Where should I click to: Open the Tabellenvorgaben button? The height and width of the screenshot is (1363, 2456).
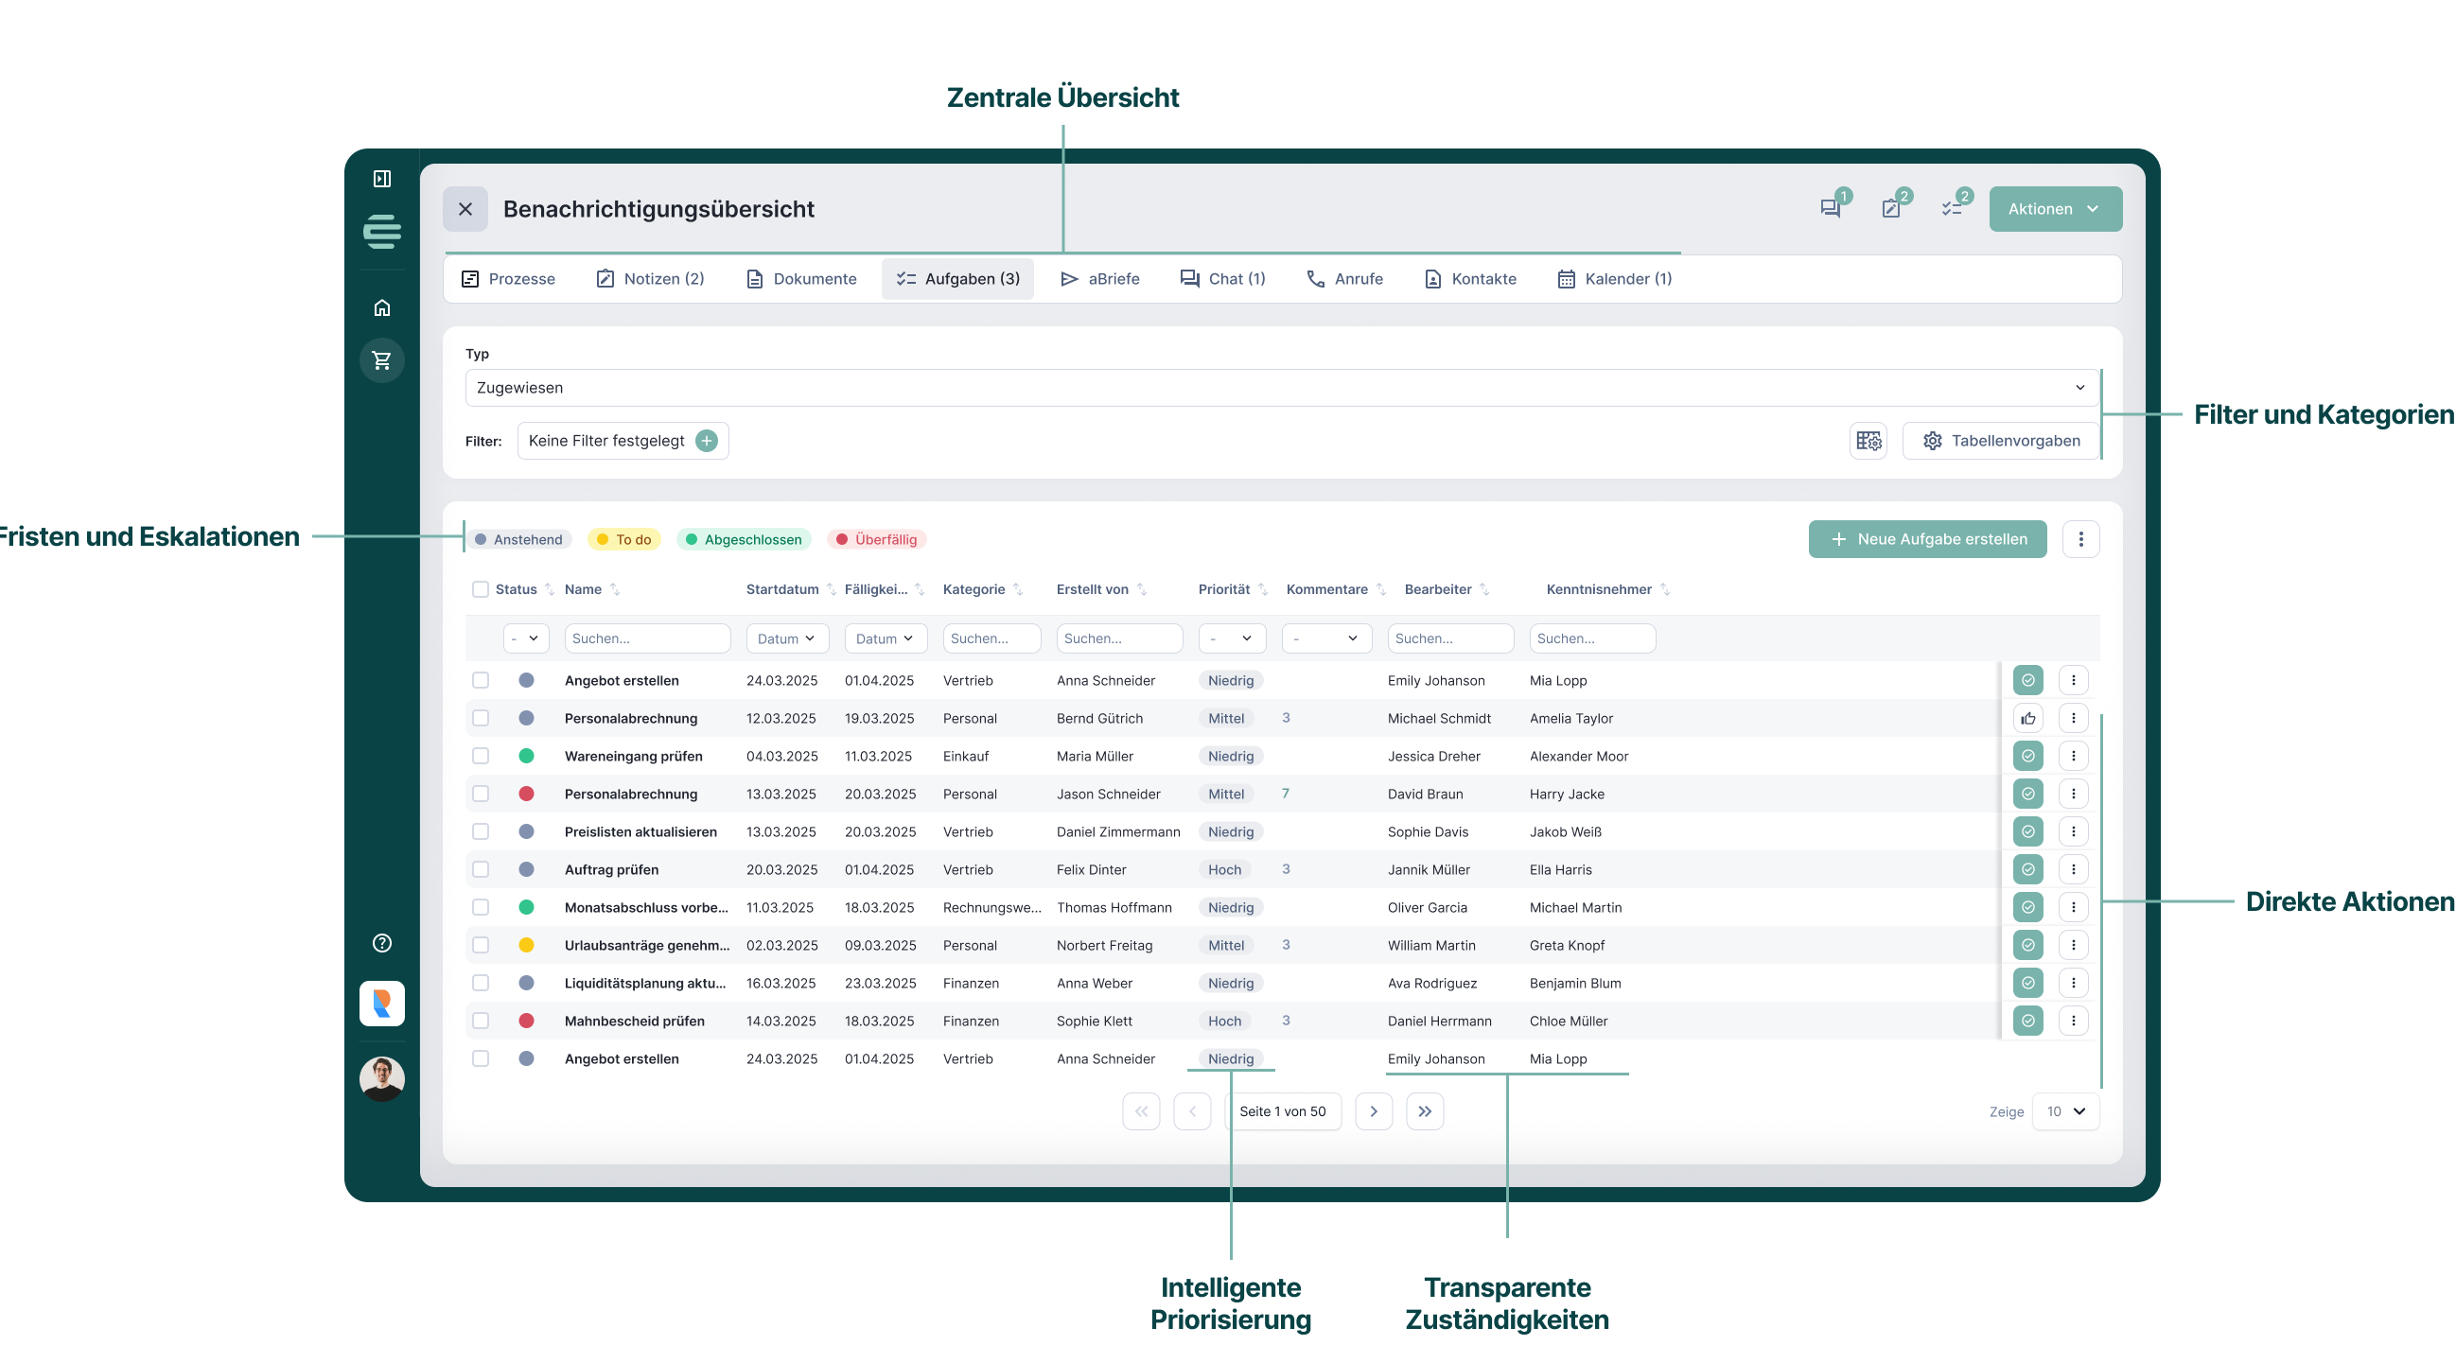click(2001, 441)
